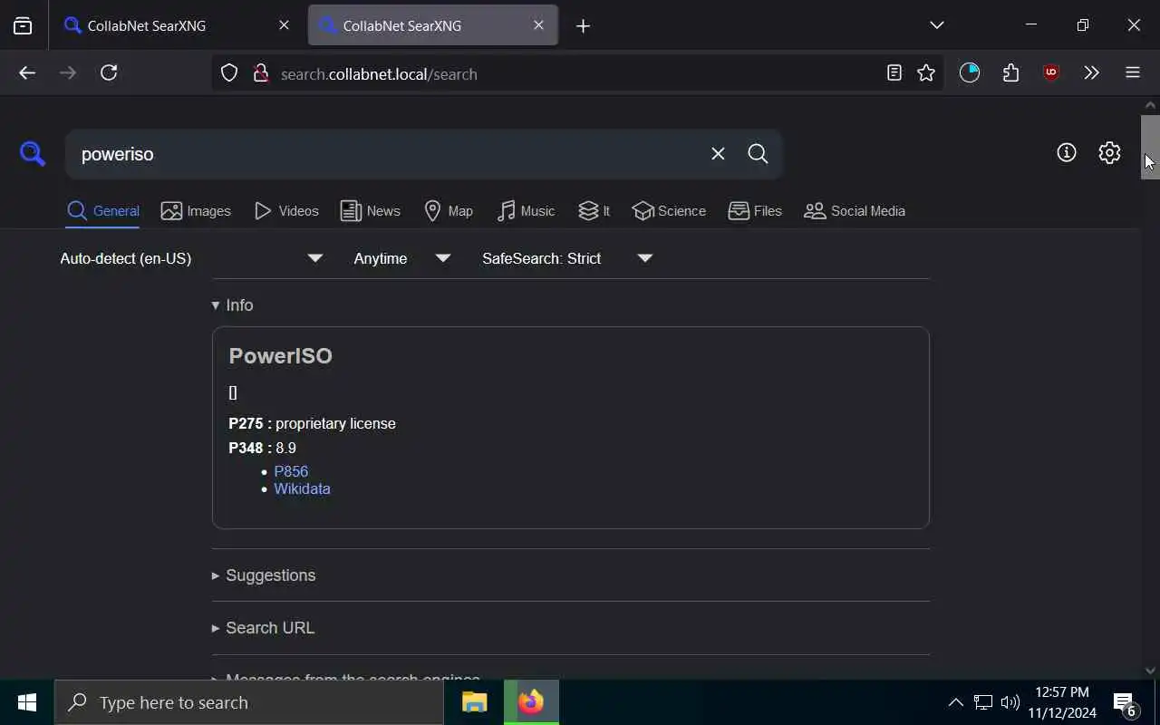
Task: Switch to Videos category
Action: (286, 211)
